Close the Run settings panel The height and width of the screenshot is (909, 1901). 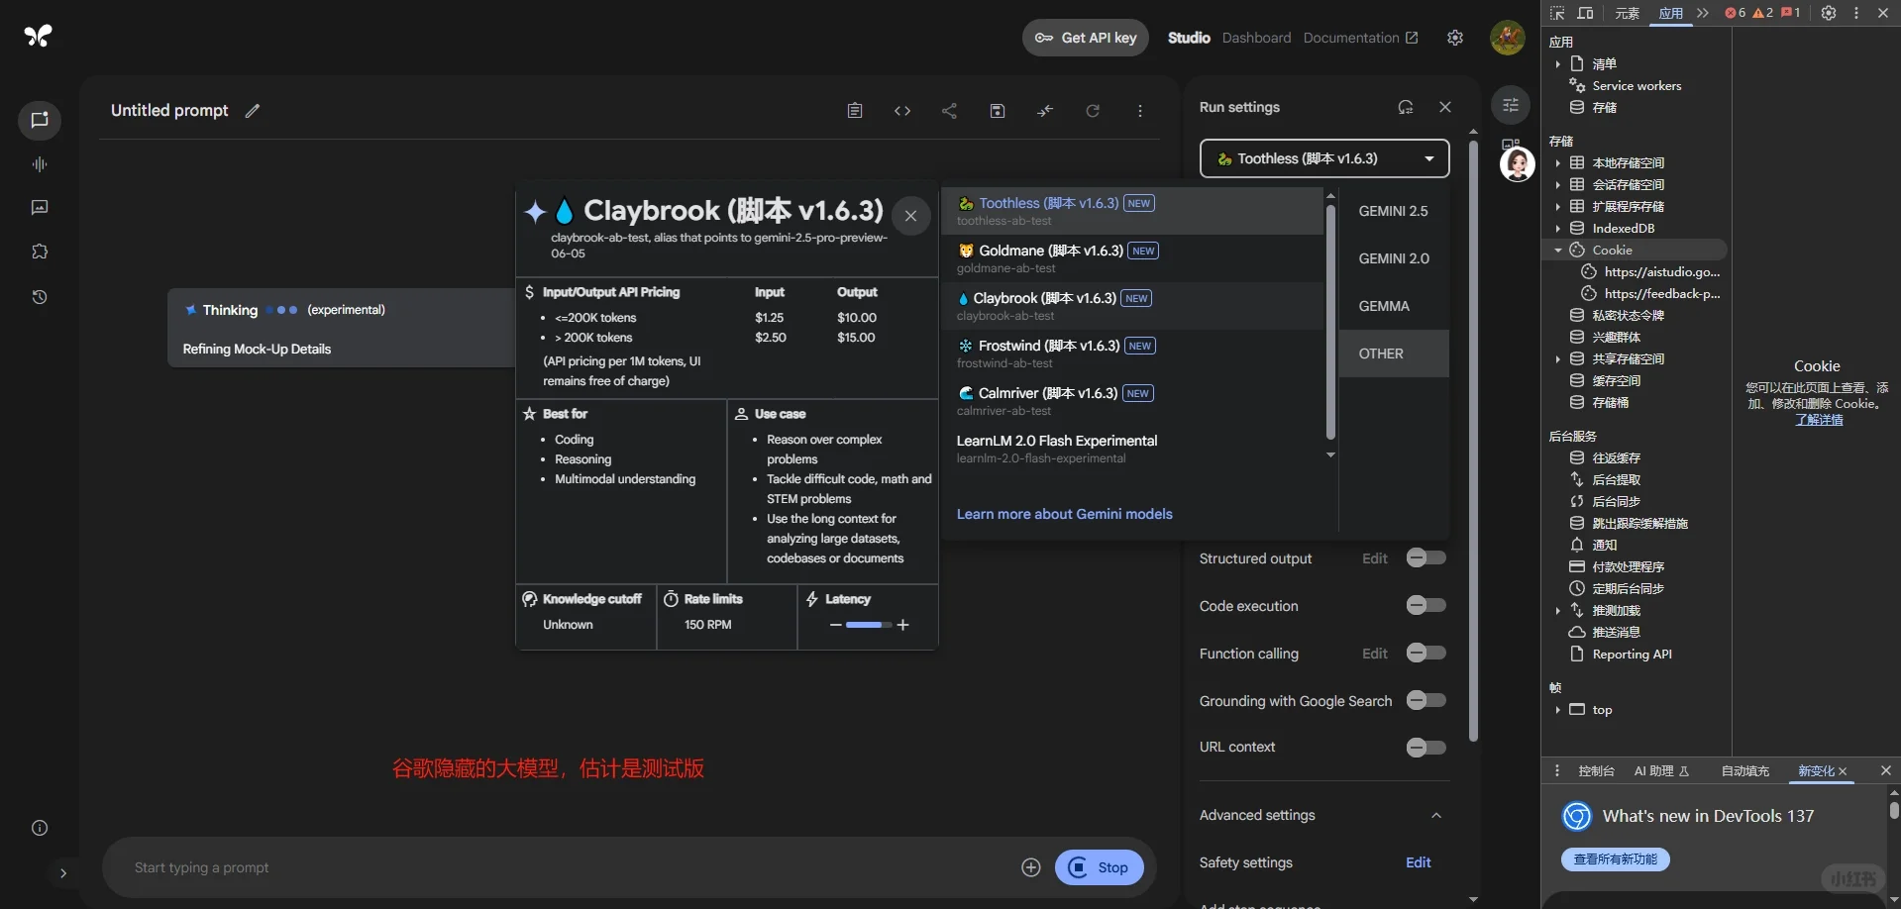pyautogui.click(x=1445, y=107)
